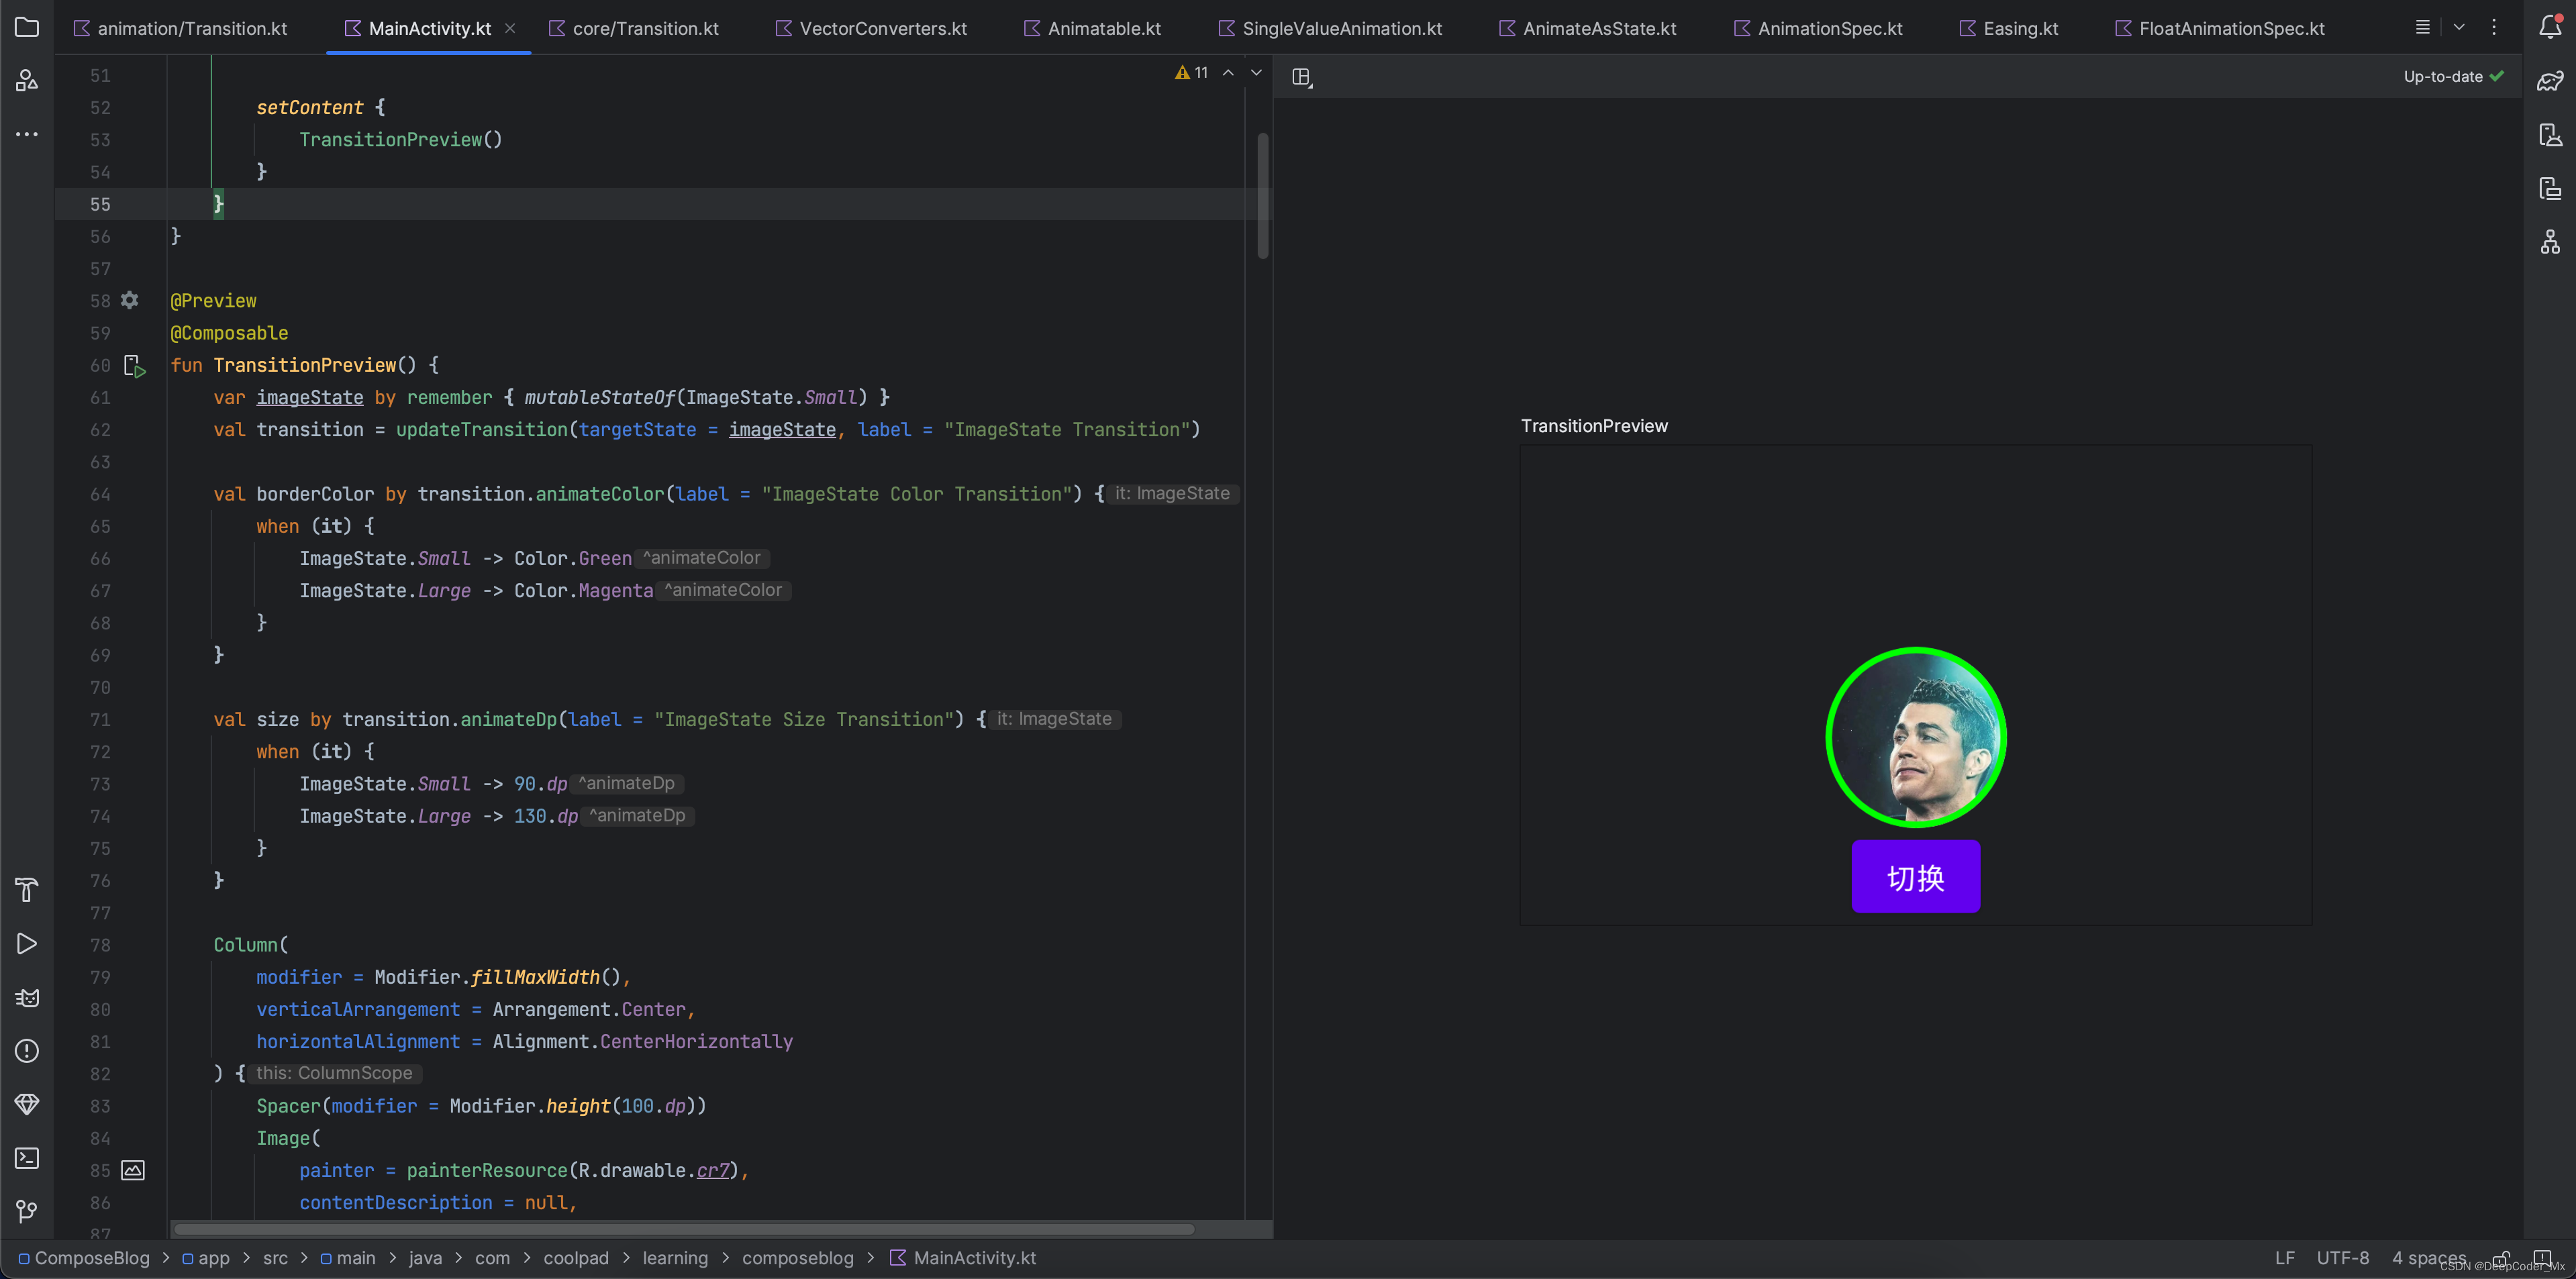Open the Git version control window
This screenshot has height=1279, width=2576.
tap(27, 1211)
